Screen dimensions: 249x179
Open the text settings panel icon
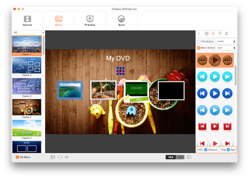click(x=220, y=34)
